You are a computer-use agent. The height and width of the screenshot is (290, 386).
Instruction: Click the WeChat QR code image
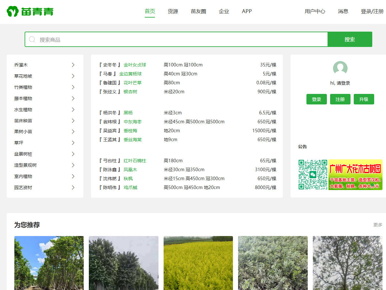(313, 175)
